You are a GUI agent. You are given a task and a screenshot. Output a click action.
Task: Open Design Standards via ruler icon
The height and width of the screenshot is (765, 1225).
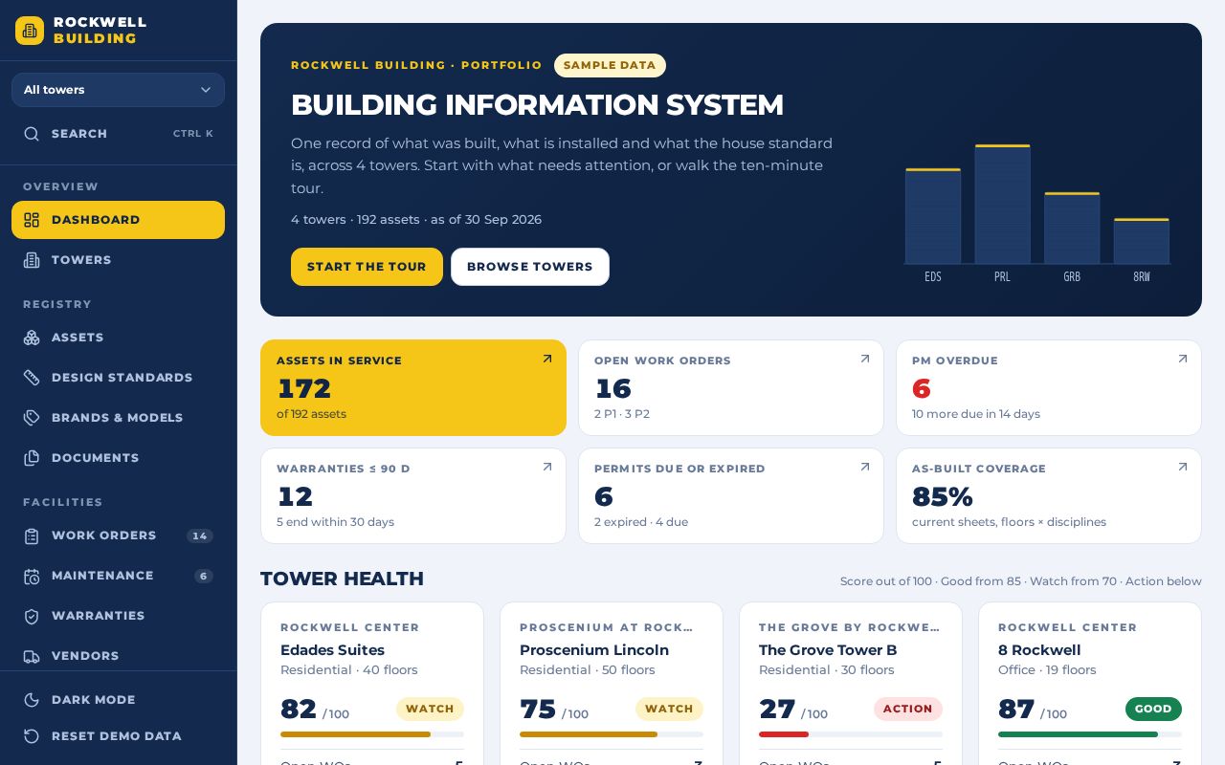pyautogui.click(x=32, y=378)
